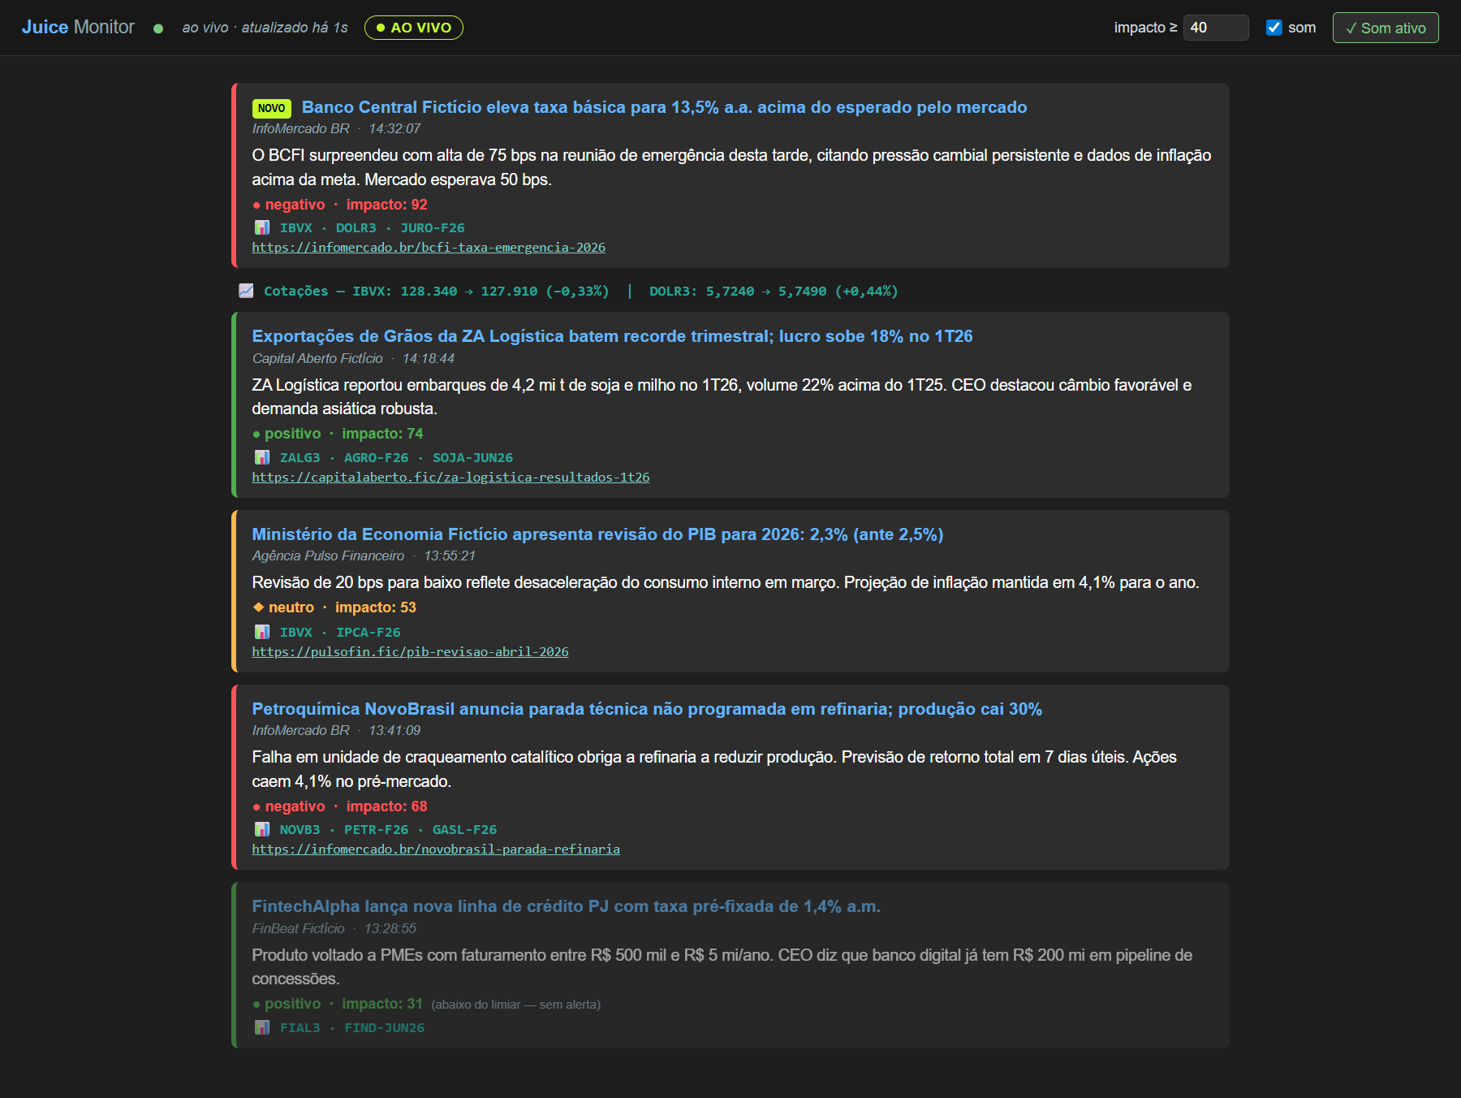Click NOVB3 ticker symbol
This screenshot has height=1098, width=1461.
click(x=300, y=830)
